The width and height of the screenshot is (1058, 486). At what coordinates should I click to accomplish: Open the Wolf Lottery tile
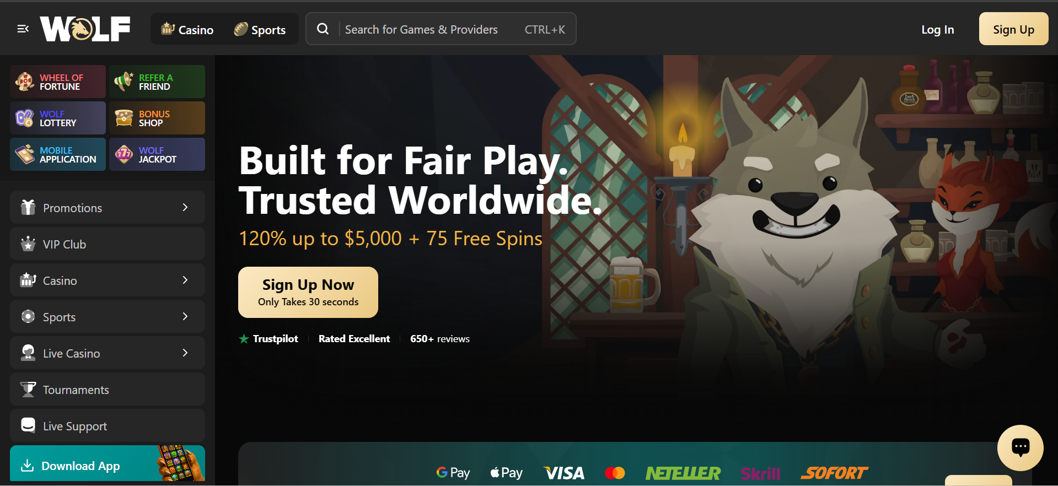tap(58, 118)
